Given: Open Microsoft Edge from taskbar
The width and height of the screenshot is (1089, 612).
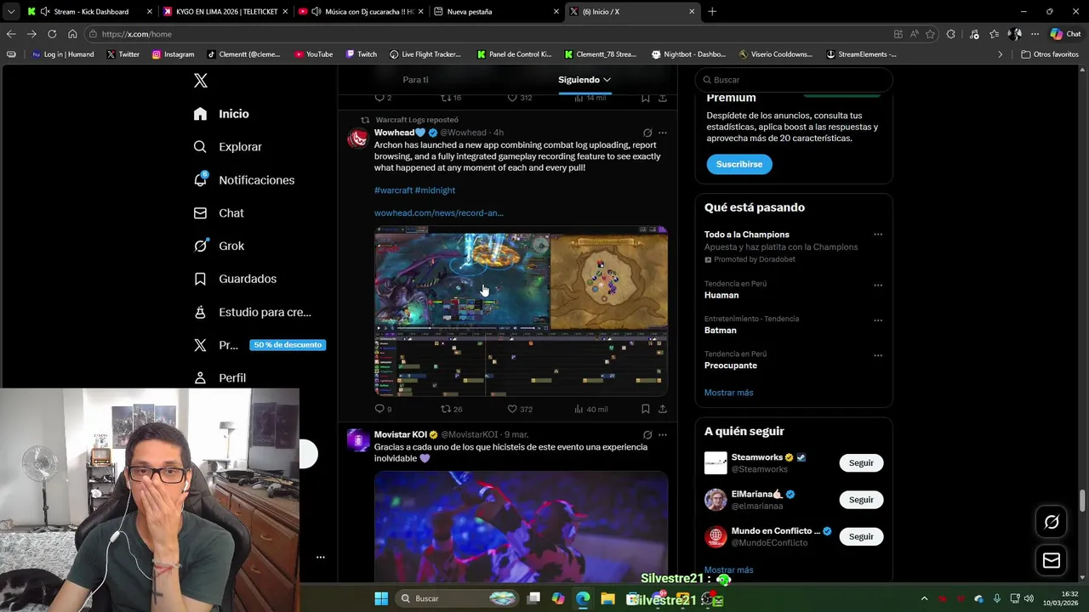Looking at the screenshot, I should (x=583, y=598).
